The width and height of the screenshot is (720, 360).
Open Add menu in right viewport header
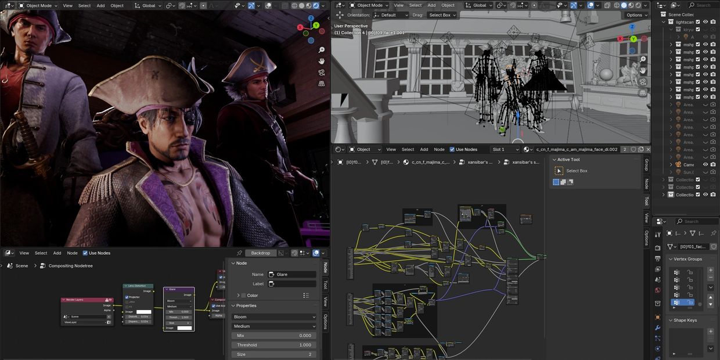[x=431, y=5]
